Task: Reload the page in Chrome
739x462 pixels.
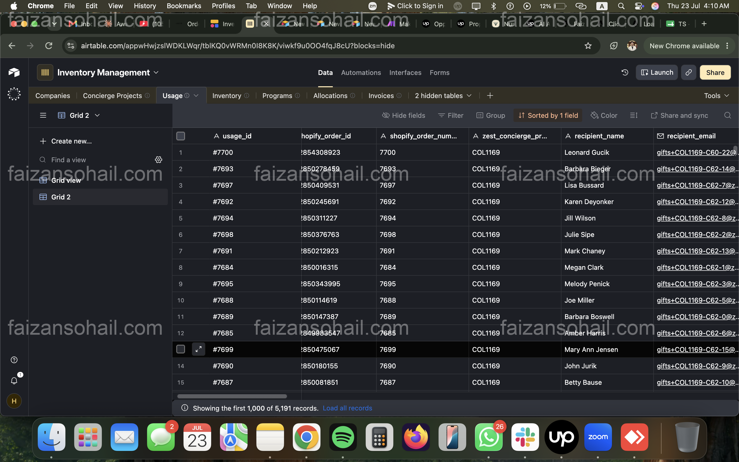Action: (x=49, y=46)
